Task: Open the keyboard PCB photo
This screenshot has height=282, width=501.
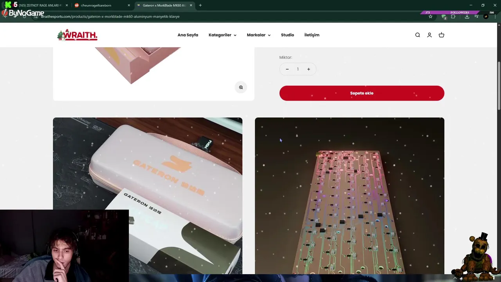Action: (x=350, y=196)
